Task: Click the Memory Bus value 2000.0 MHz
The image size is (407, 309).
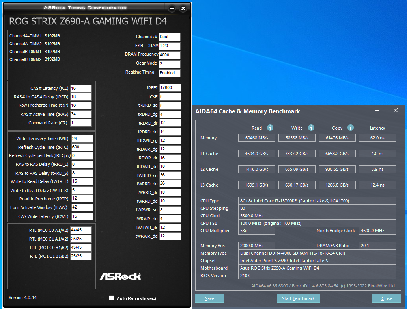Action: pos(257,246)
